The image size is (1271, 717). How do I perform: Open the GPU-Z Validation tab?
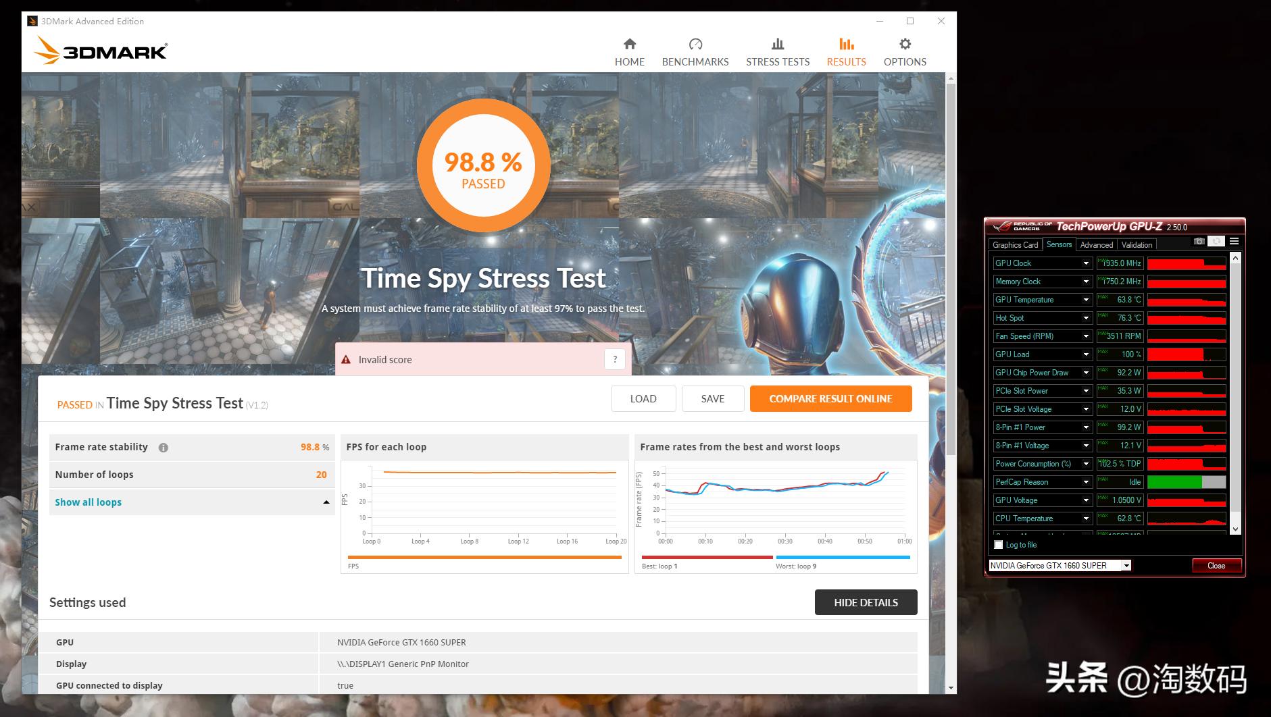1137,245
